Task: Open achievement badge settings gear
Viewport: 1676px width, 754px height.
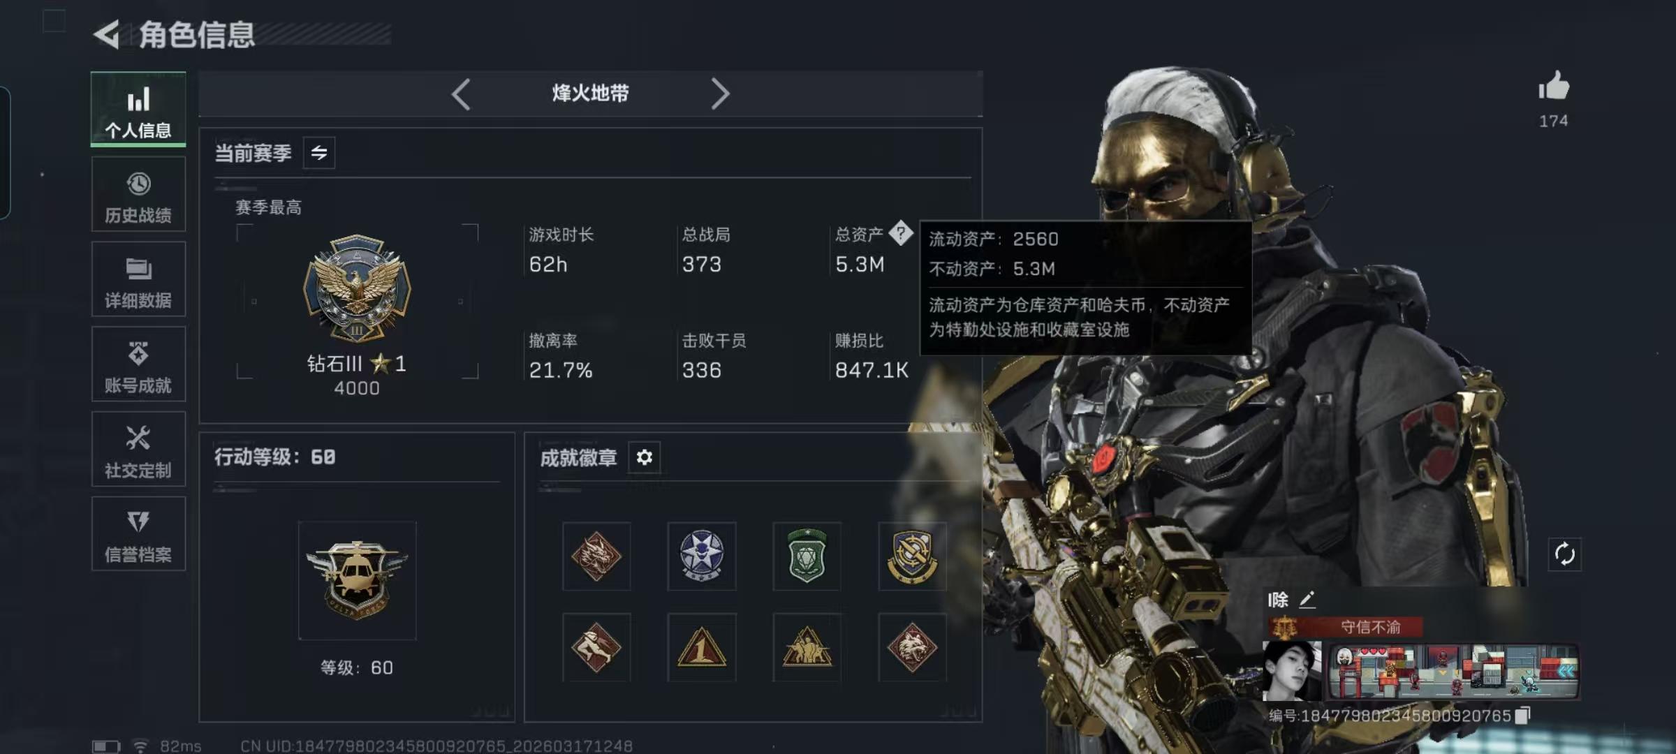Action: [644, 457]
